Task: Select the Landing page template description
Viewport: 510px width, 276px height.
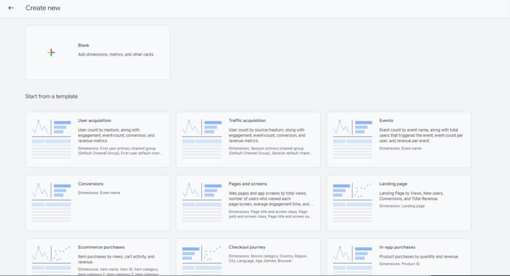Action: tap(411, 196)
